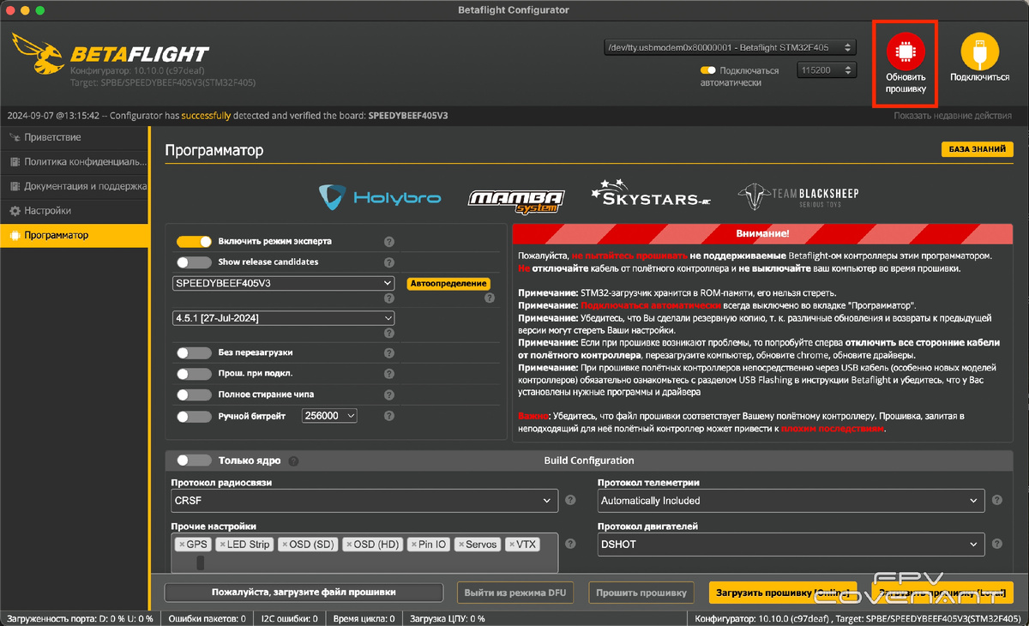Click help icon beside Включить режим эксперта

click(389, 242)
